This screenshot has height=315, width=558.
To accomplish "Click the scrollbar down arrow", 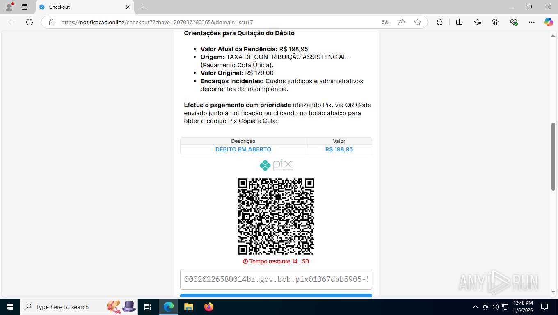I will pos(553,292).
